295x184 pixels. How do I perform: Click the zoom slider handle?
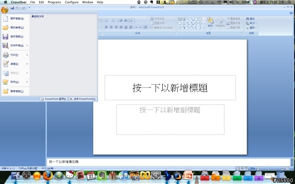click(268, 168)
